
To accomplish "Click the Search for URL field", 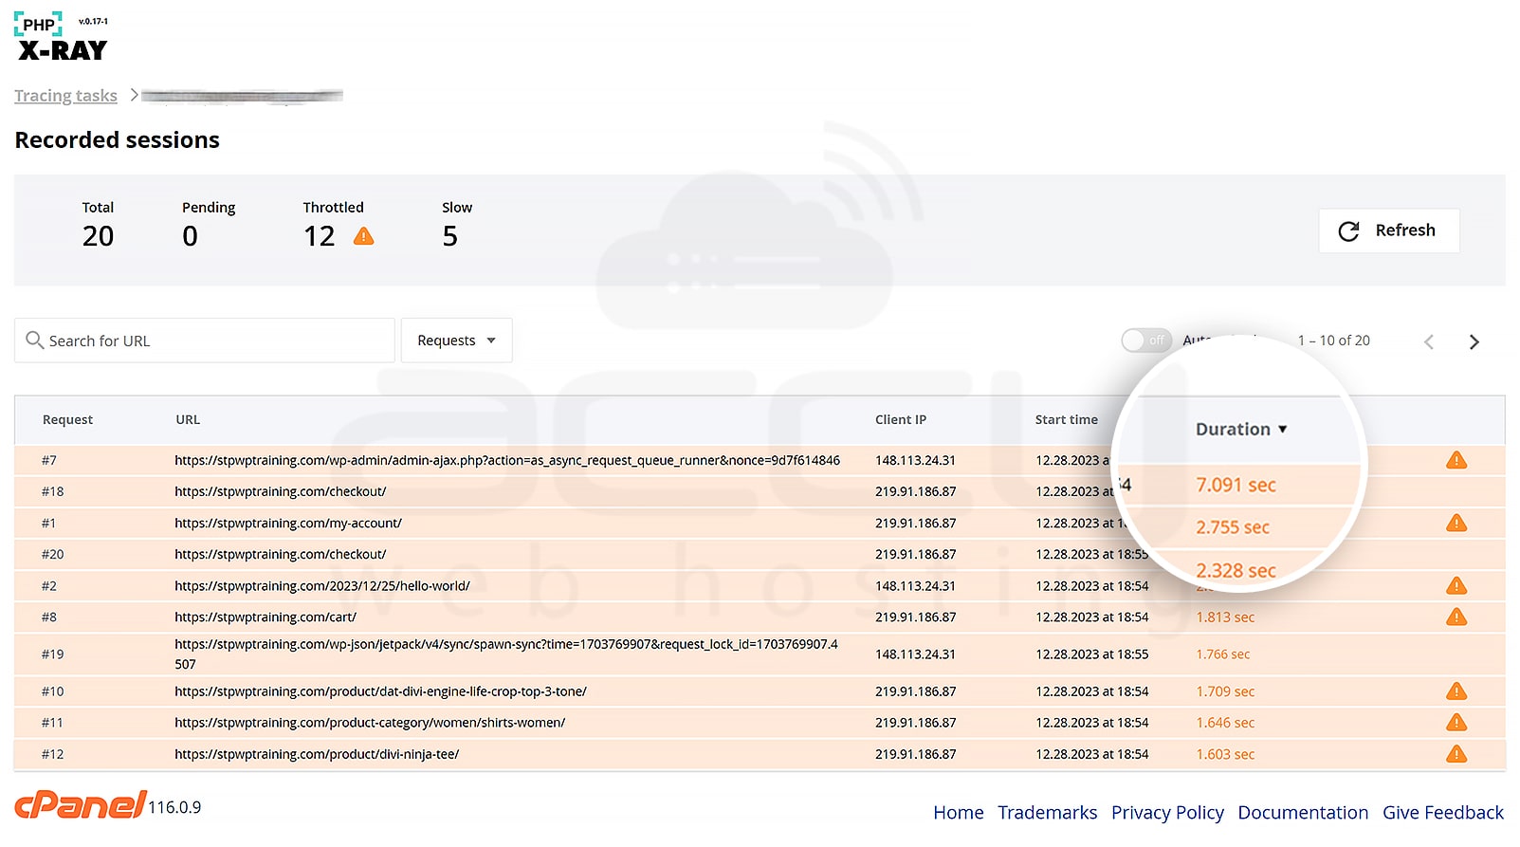I will pos(205,341).
